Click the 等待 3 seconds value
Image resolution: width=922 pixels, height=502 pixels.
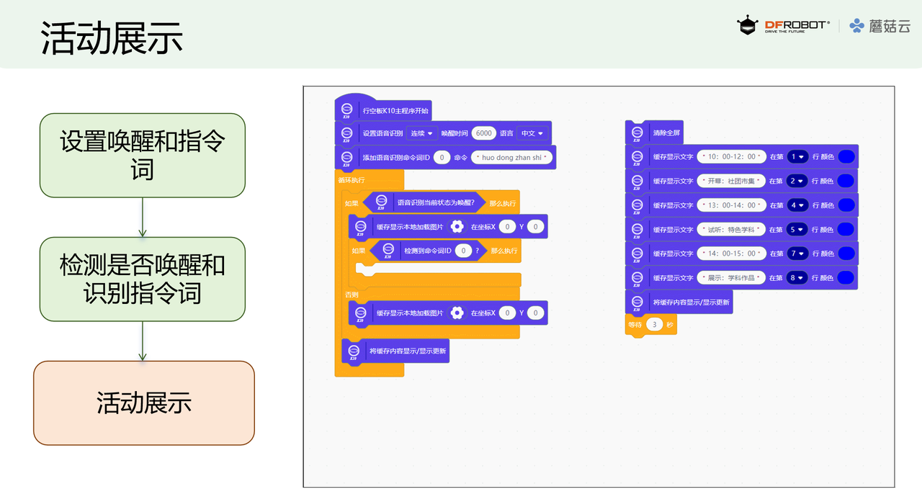click(653, 325)
